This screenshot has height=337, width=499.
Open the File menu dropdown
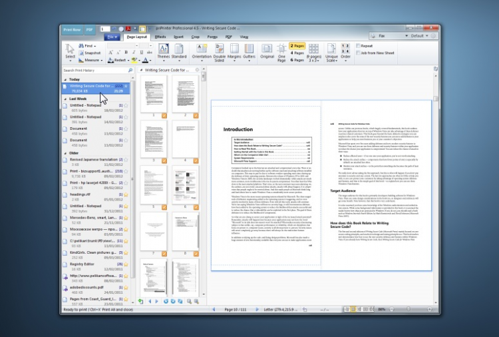tap(112, 37)
